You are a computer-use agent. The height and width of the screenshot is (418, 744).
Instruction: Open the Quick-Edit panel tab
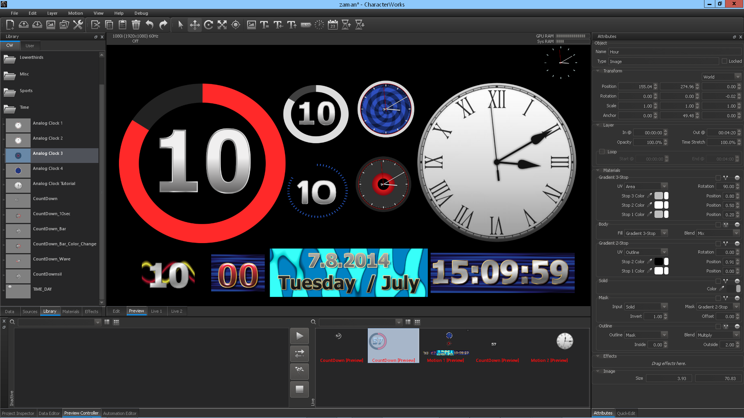pos(626,413)
